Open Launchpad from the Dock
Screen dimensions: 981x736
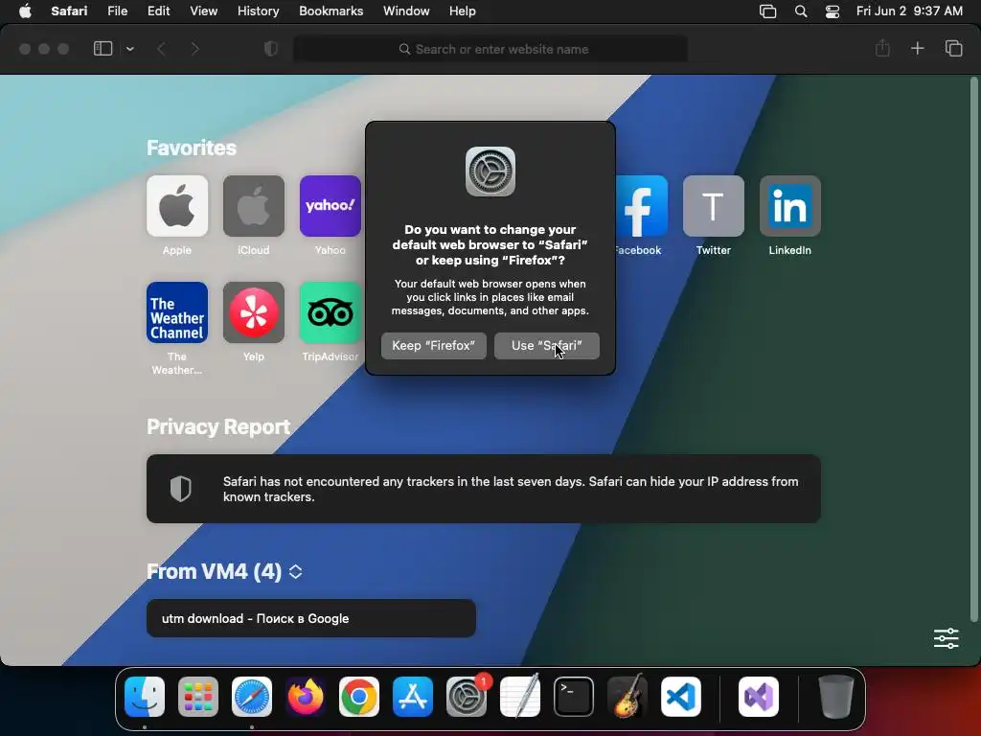click(198, 697)
